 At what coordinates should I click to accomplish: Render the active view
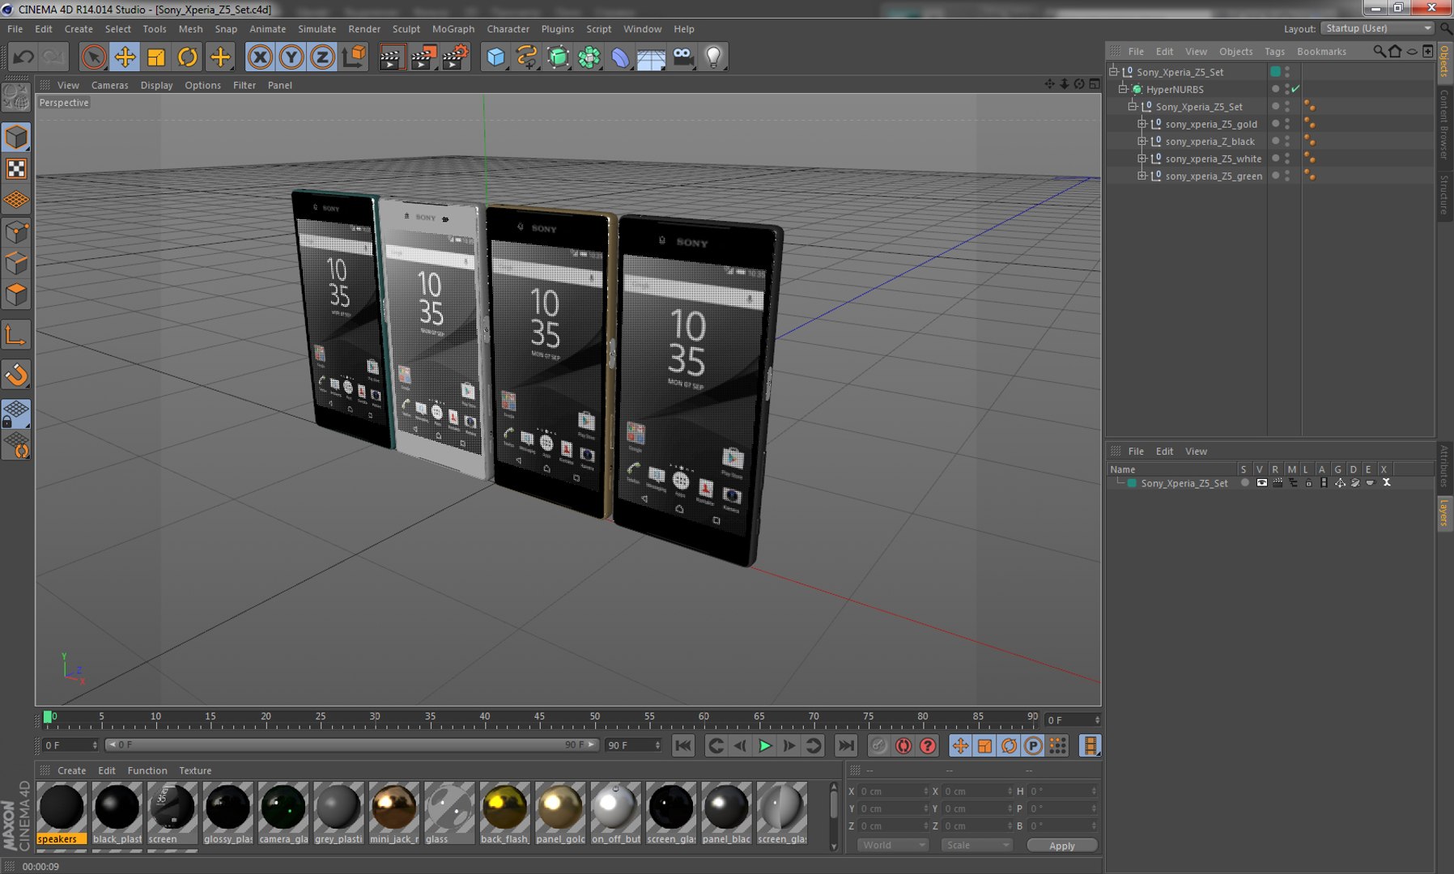[x=391, y=57]
